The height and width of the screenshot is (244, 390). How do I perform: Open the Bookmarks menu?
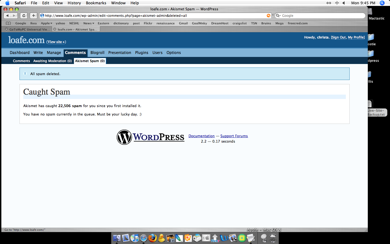96,3
